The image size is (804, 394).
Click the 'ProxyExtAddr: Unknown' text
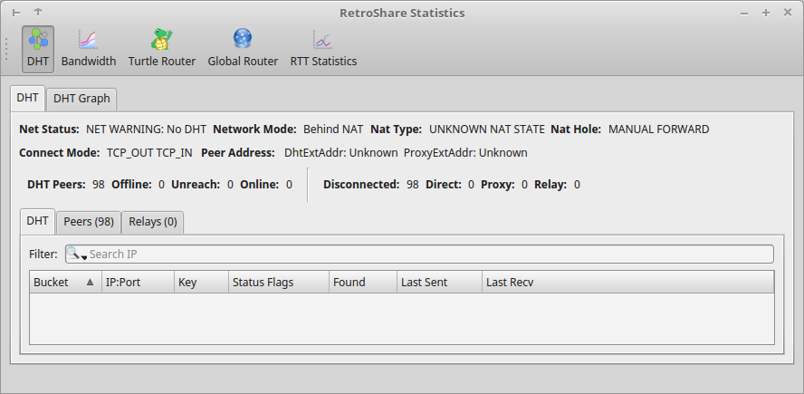pos(465,153)
